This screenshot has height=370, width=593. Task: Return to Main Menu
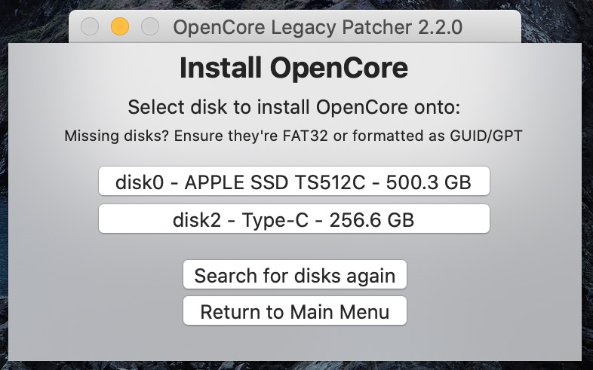point(294,310)
